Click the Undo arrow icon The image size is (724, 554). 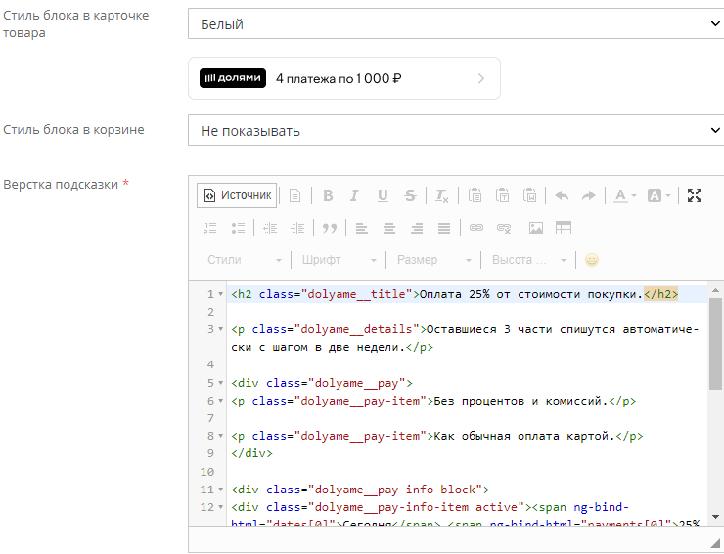point(562,195)
